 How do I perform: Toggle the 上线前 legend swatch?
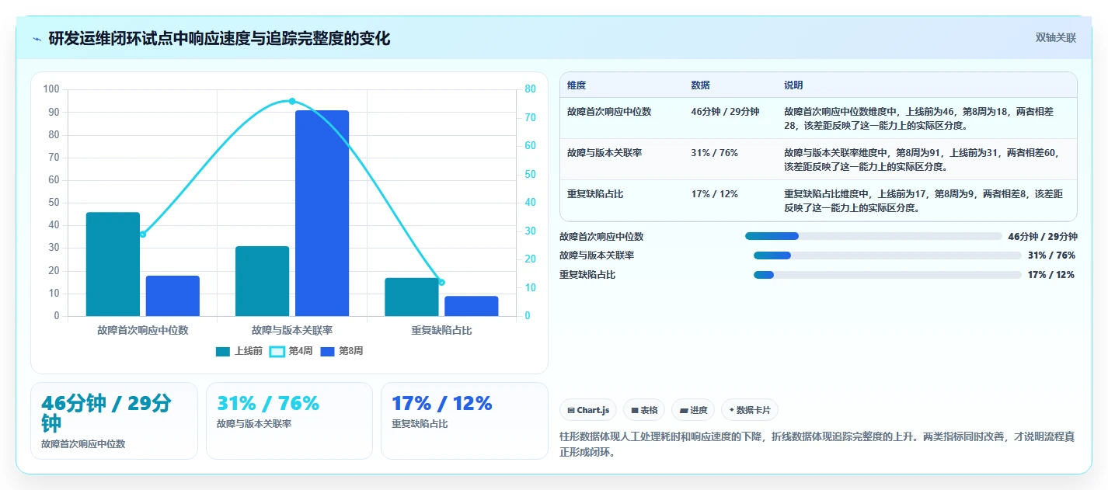tap(223, 352)
